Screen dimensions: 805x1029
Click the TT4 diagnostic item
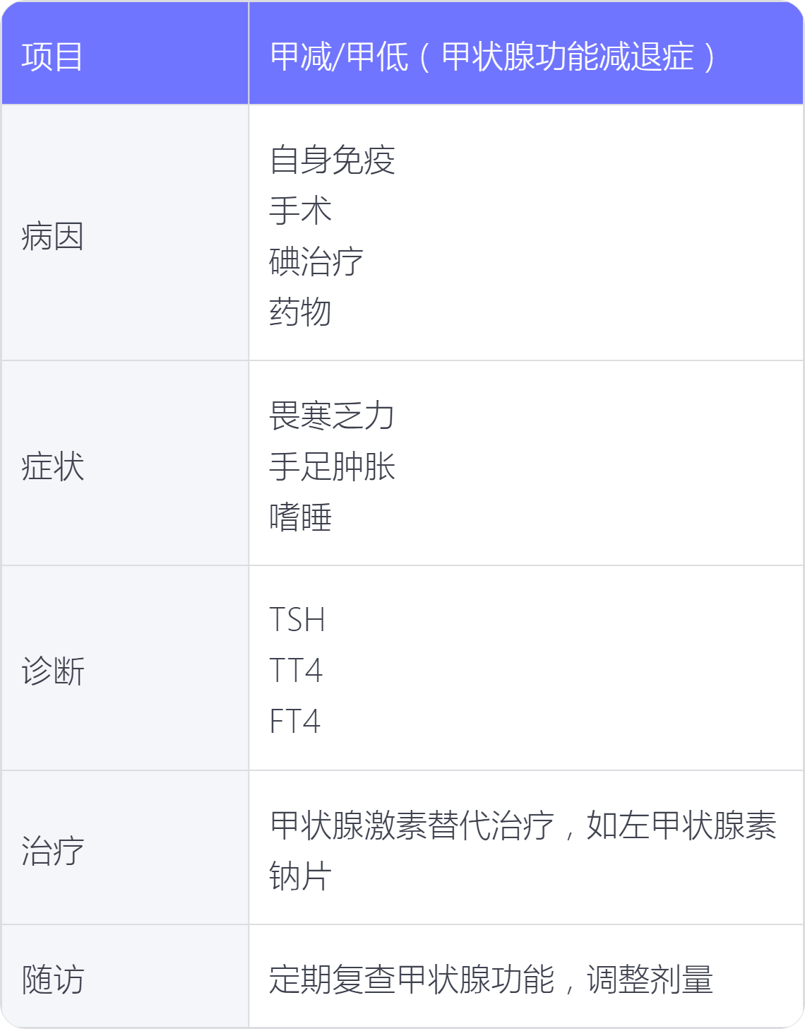296,671
